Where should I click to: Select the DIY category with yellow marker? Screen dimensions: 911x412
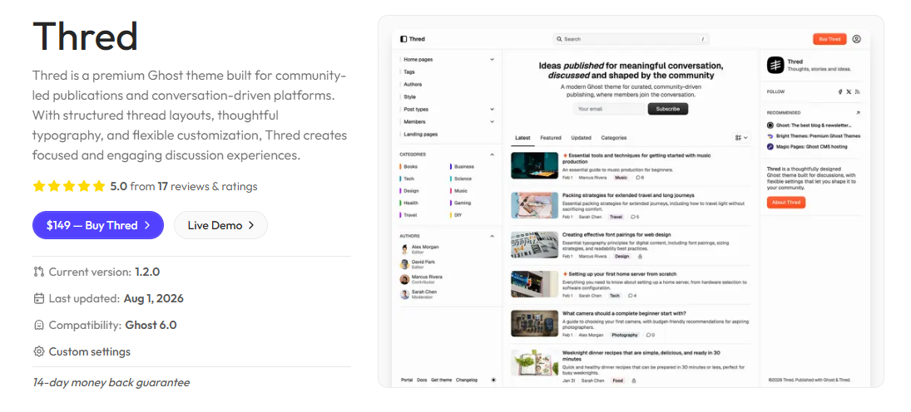(x=456, y=214)
